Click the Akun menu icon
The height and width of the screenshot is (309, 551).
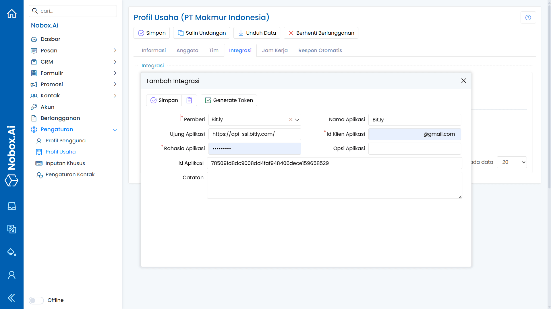(x=34, y=107)
